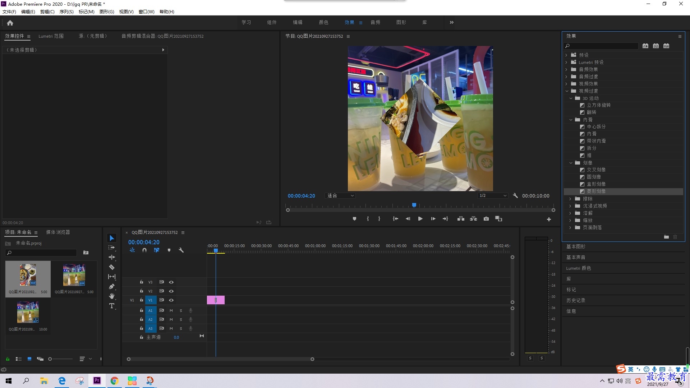
Task: Click the Extract button
Action: point(473,219)
